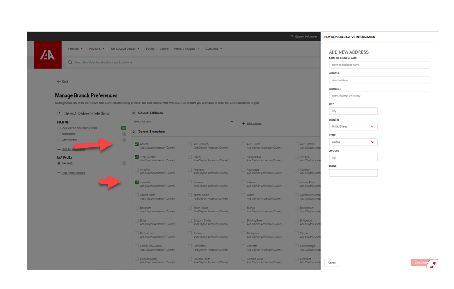Uncheck the Abilene branch checkbox
Image resolution: width=454 pixels, height=289 pixels.
coord(136,144)
